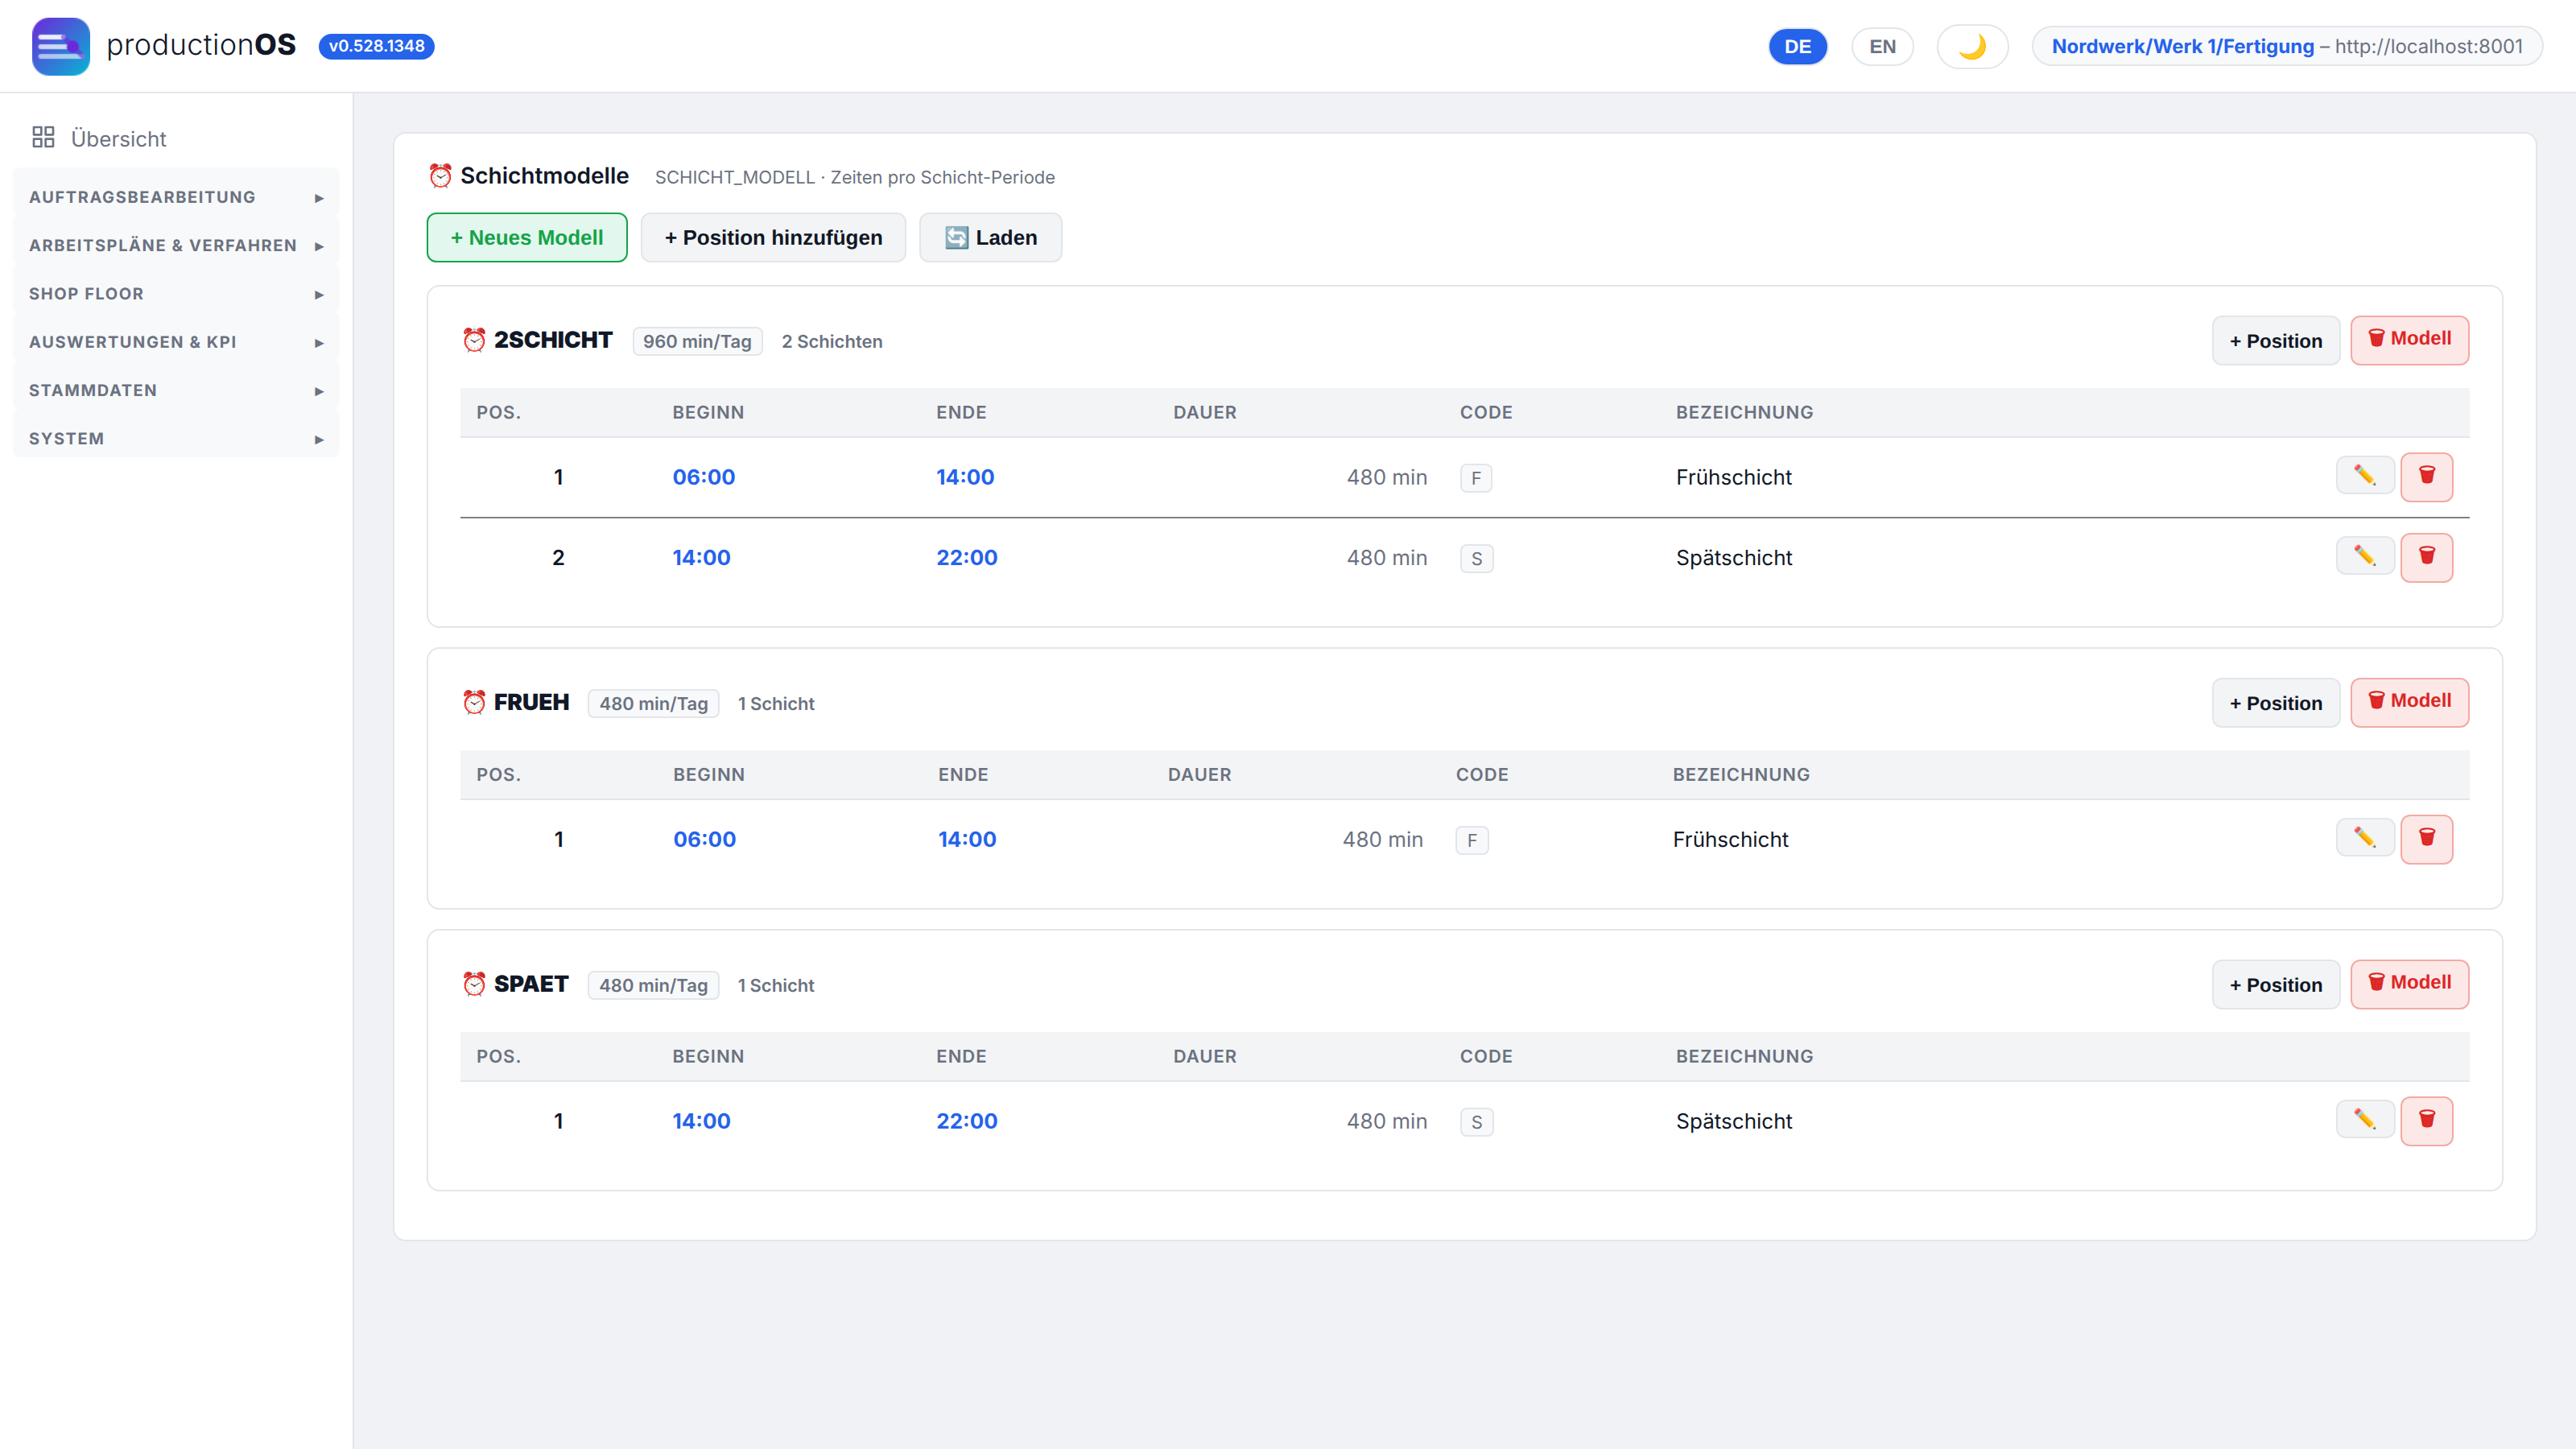Edit the SPAET Spätschicht row with pencil icon
This screenshot has width=2576, height=1449.
coord(2364,1120)
